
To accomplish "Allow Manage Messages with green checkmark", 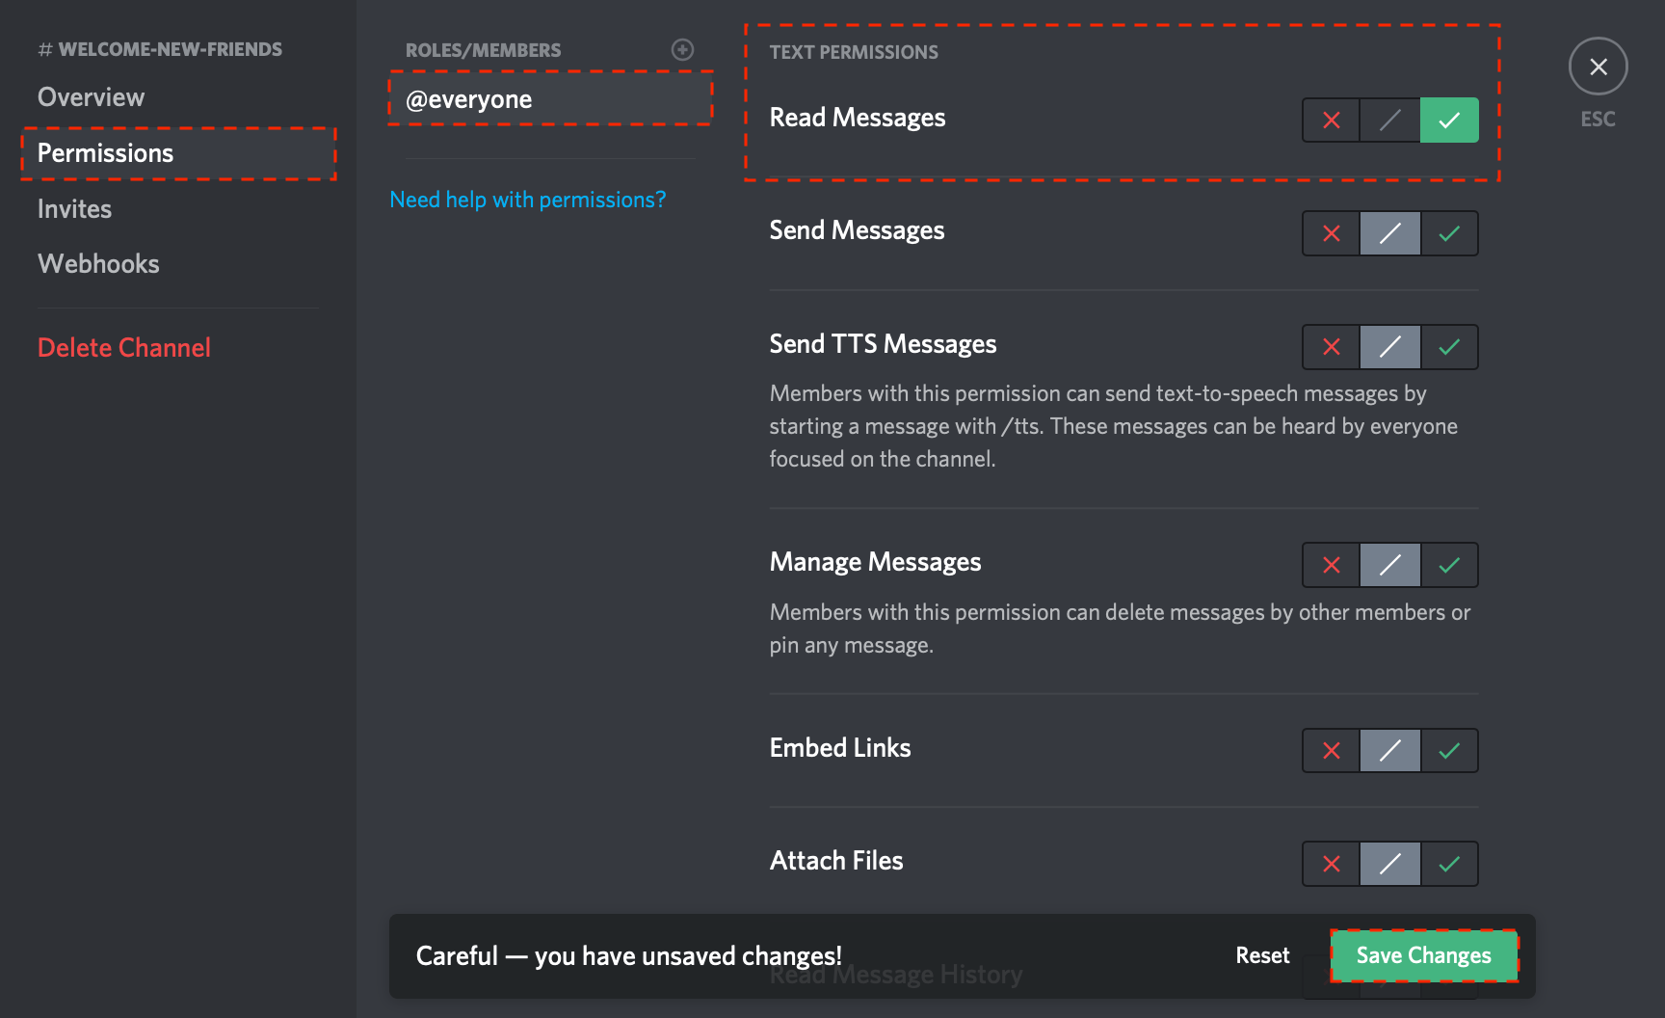I will pyautogui.click(x=1449, y=565).
